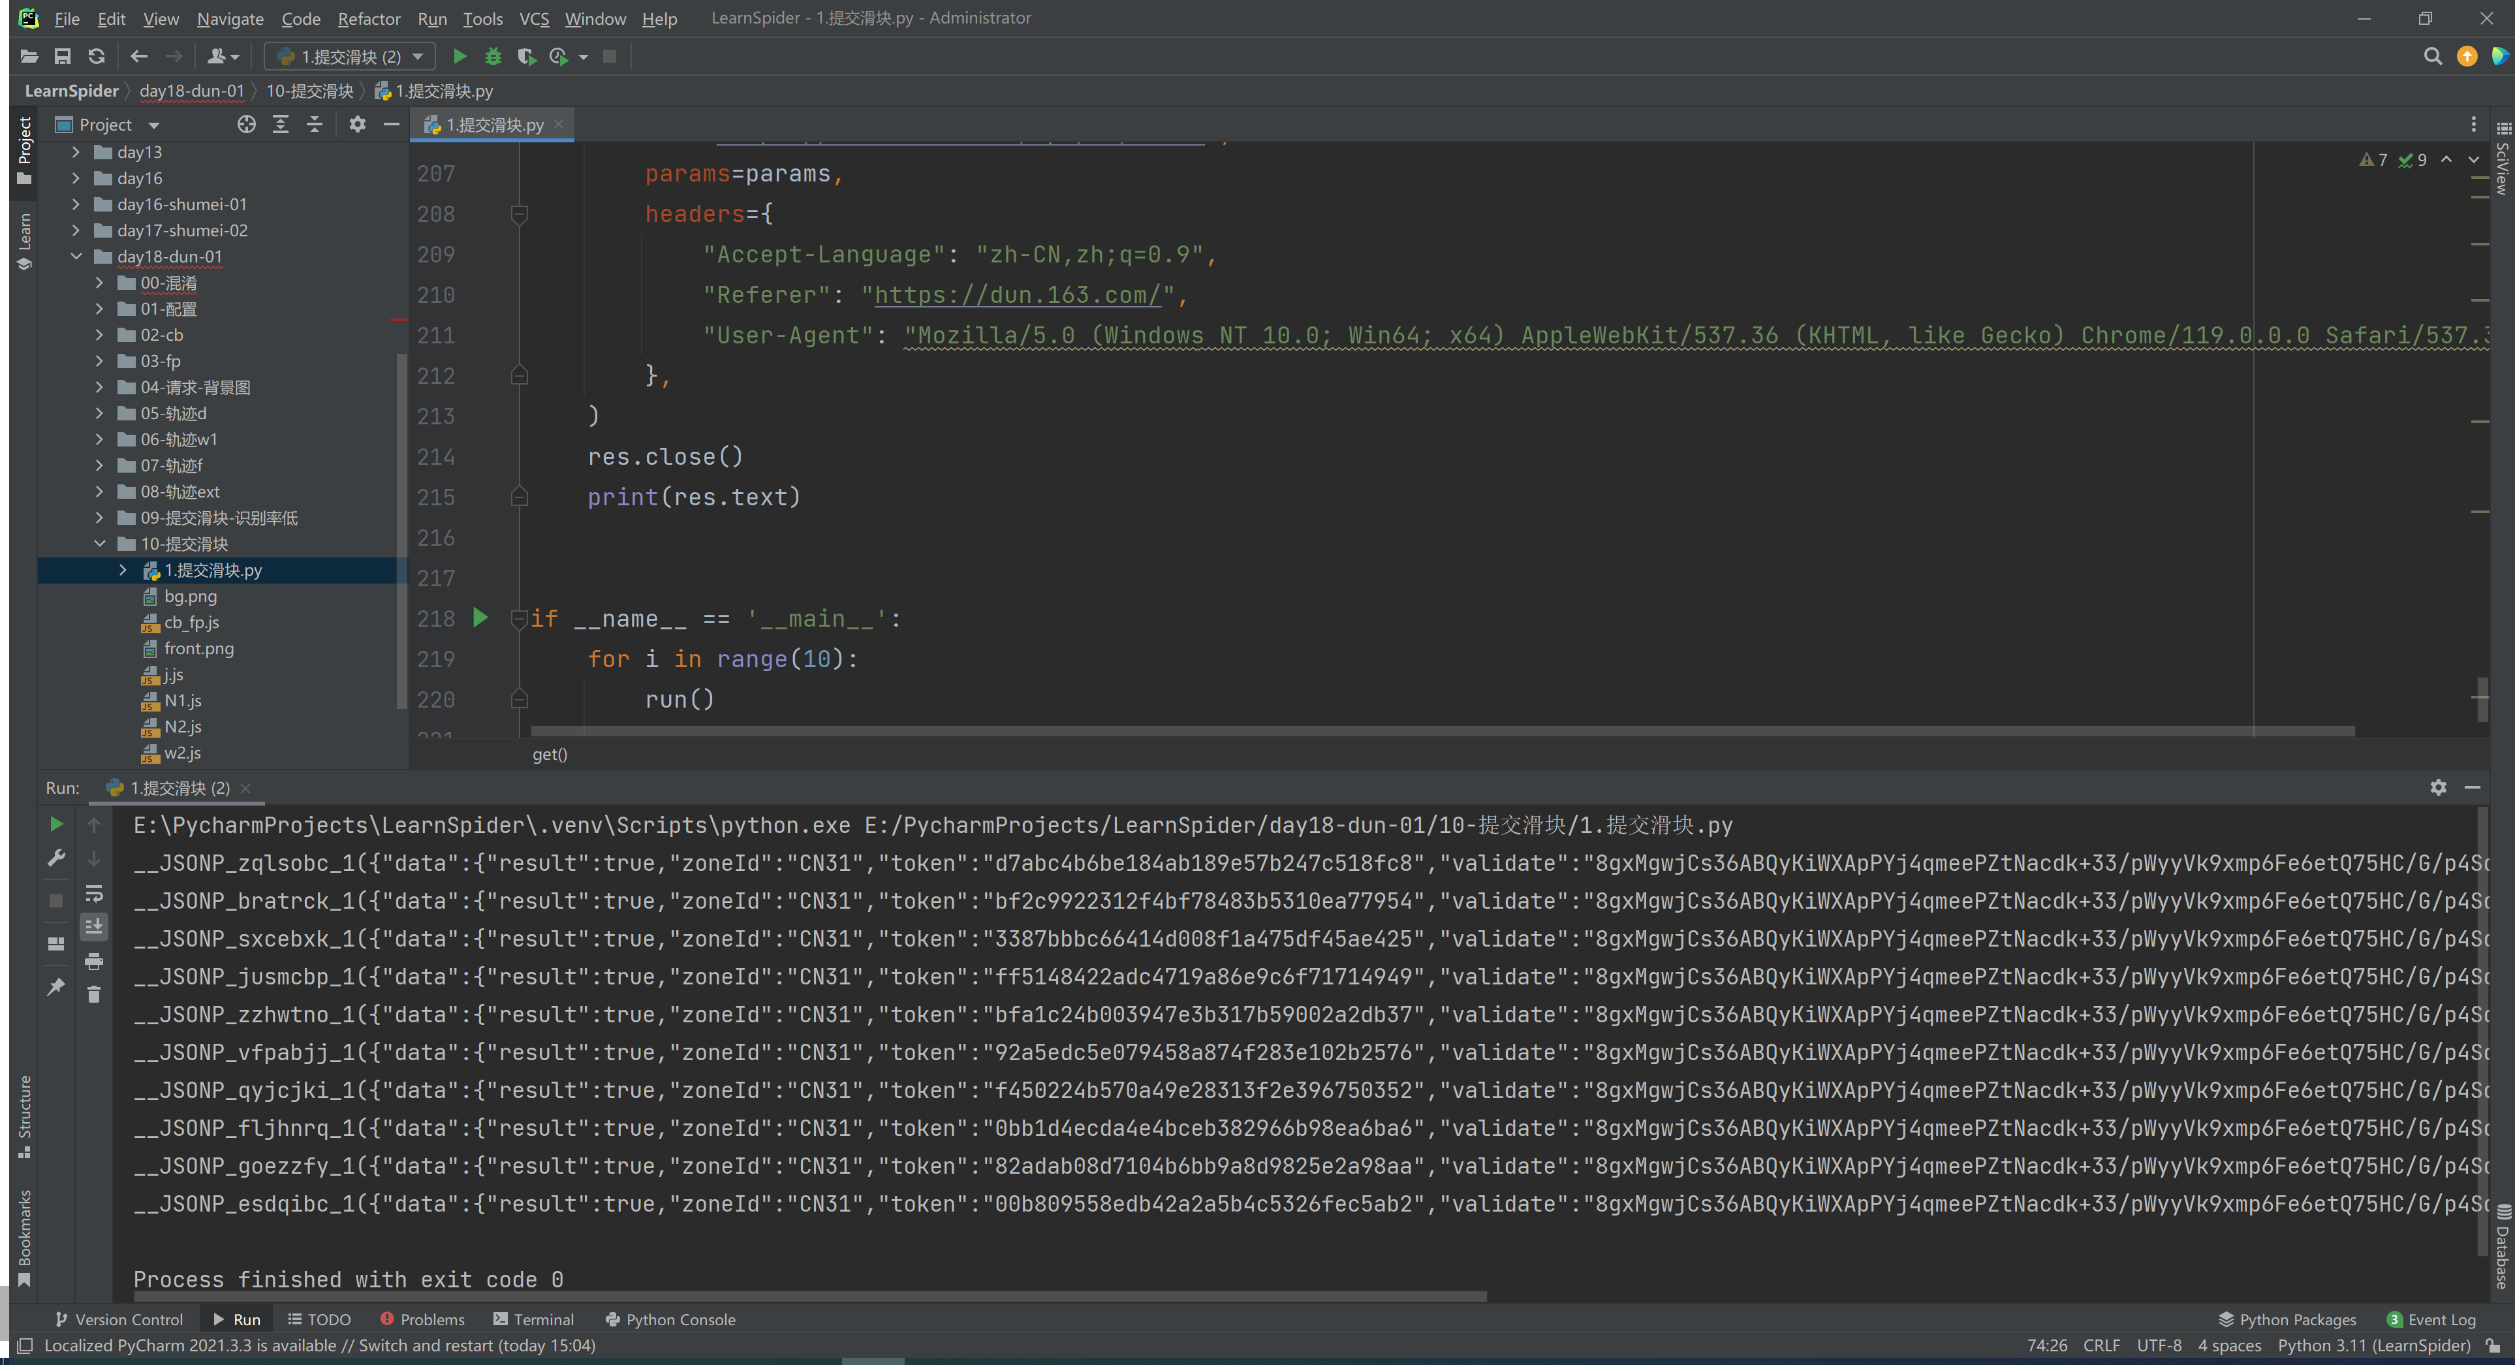This screenshot has height=1365, width=2515.
Task: Expand the 09-提交滑块-识别率低 folder
Action: coord(99,518)
